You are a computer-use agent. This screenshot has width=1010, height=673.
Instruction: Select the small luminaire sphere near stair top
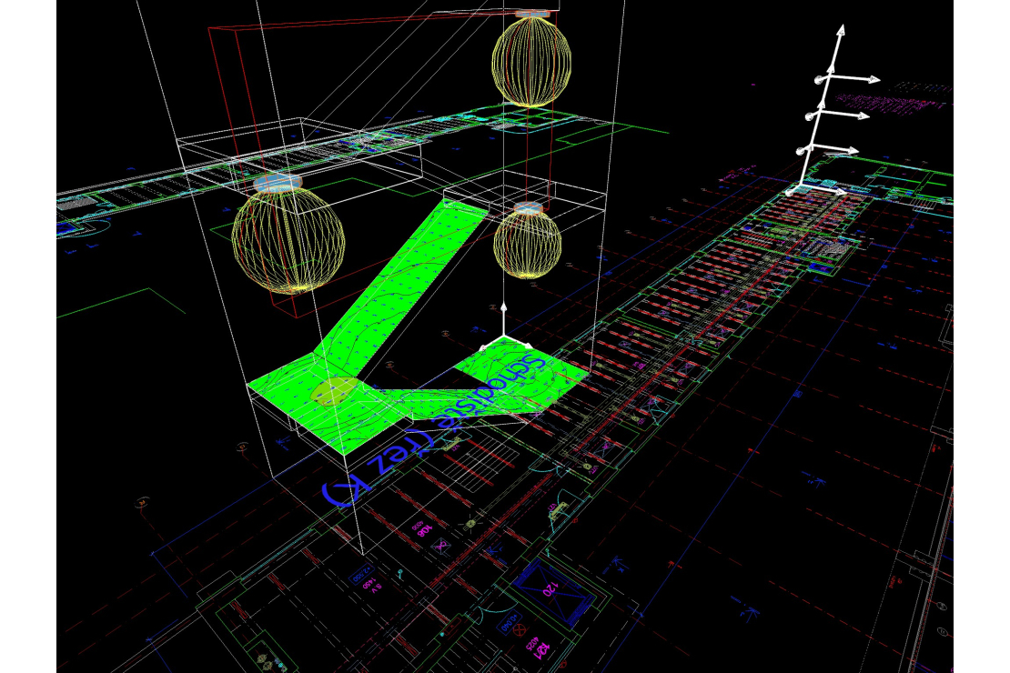(x=528, y=244)
